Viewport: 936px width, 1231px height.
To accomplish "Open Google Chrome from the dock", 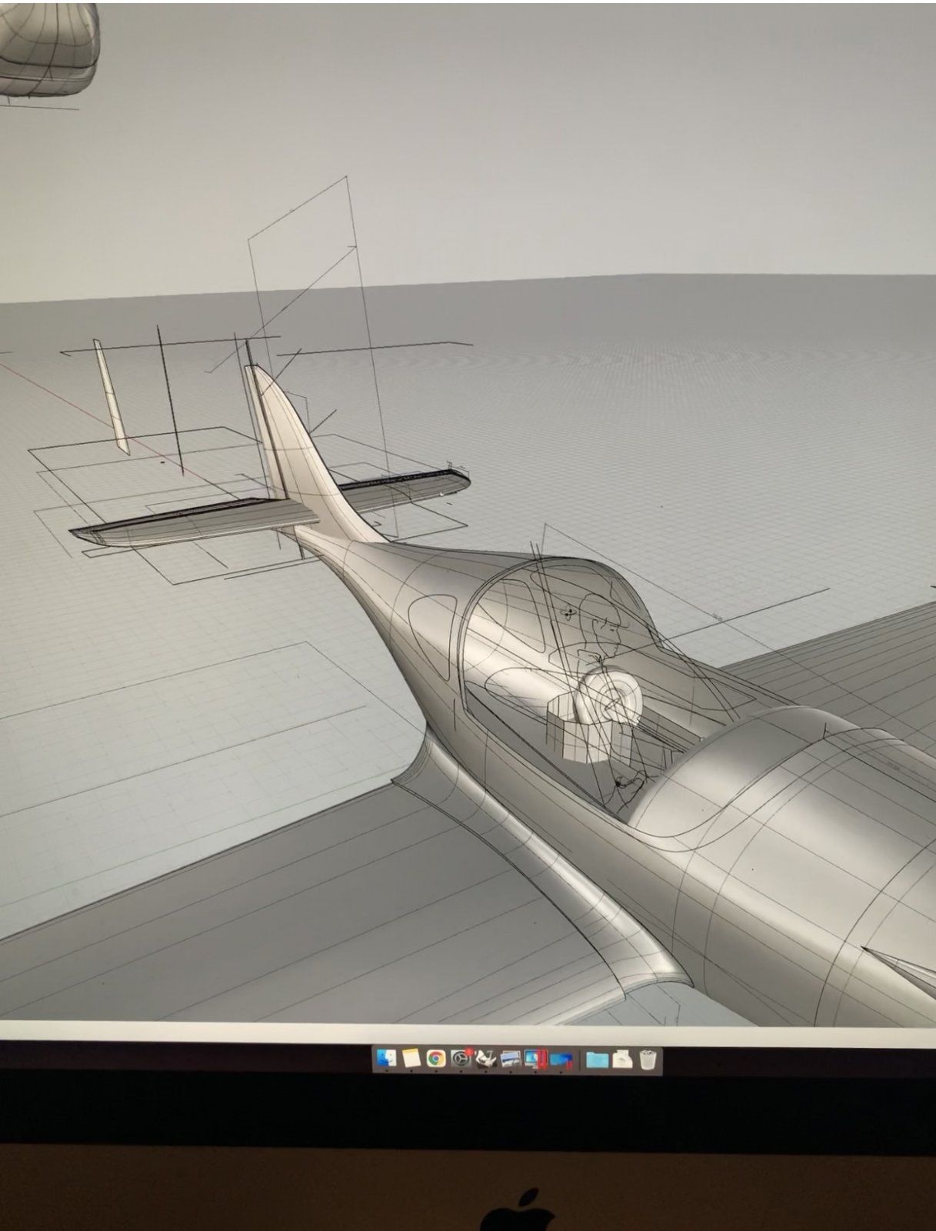I will coord(436,1059).
